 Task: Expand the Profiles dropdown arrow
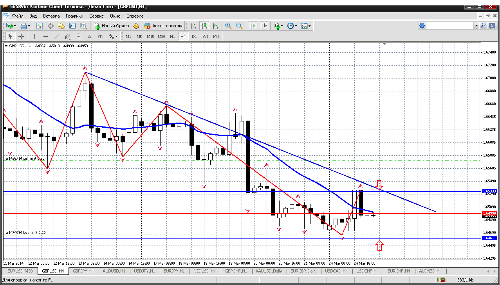pos(29,26)
